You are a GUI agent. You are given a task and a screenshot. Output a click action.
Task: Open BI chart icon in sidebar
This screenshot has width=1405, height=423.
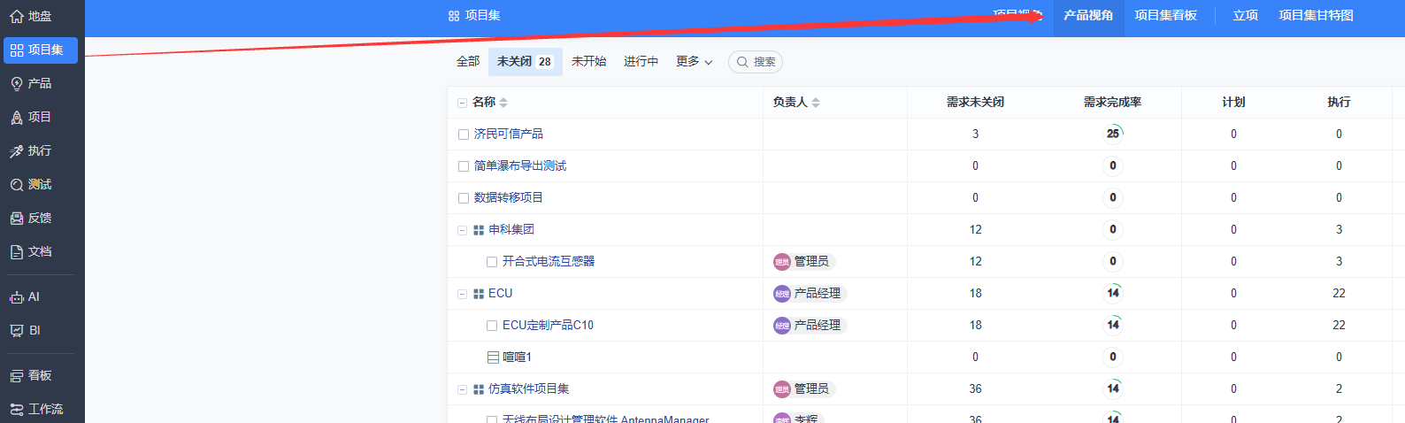17,331
